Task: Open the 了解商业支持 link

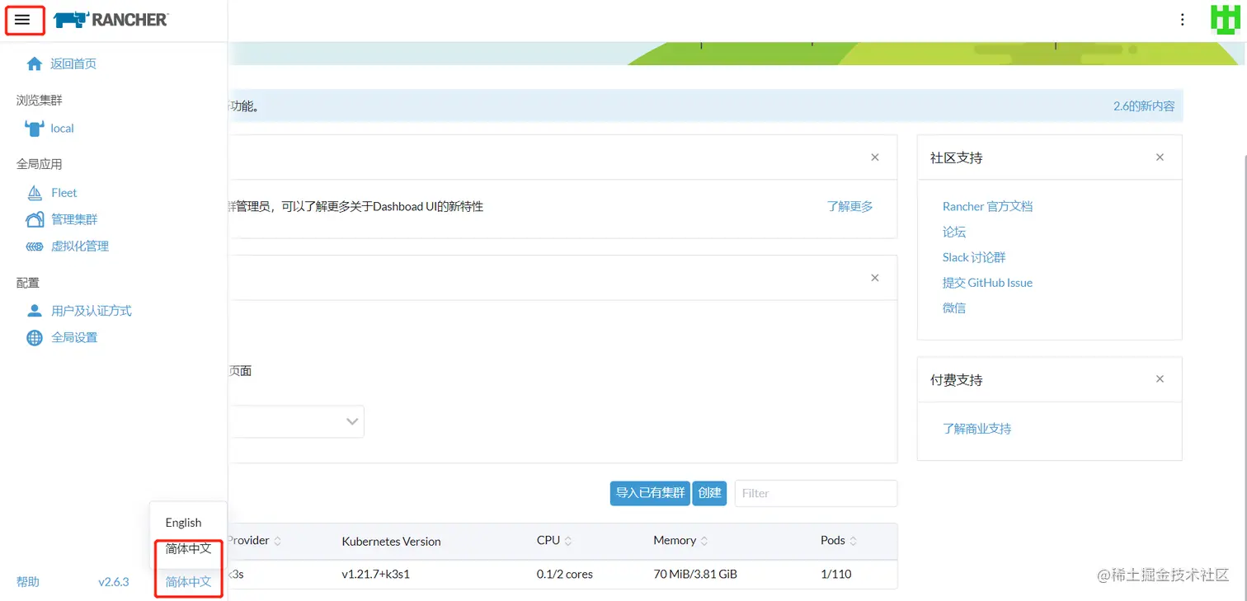Action: click(976, 429)
